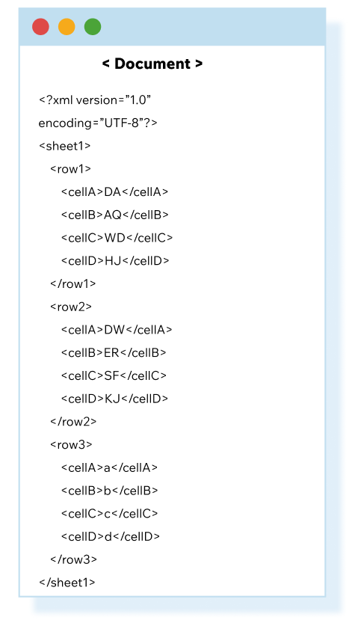This screenshot has height=626, width=361.
Task: Click the cellC line containing WD
Action: coord(117,238)
